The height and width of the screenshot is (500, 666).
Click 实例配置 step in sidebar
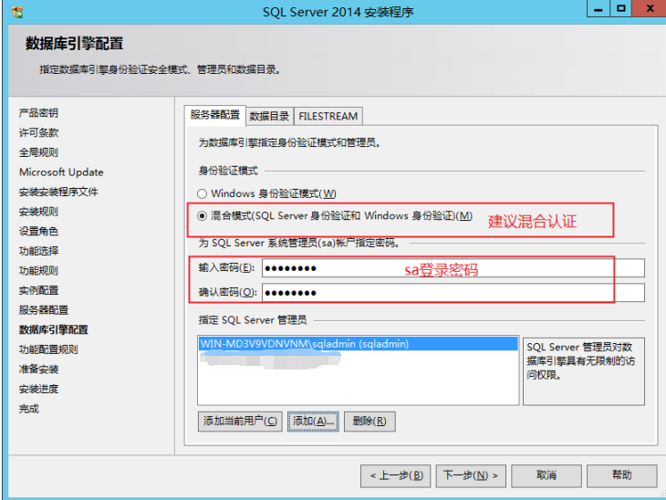point(38,290)
